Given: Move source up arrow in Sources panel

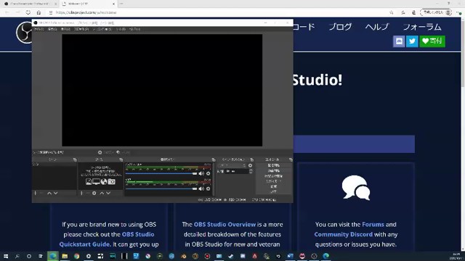Looking at the screenshot, I should [102, 194].
